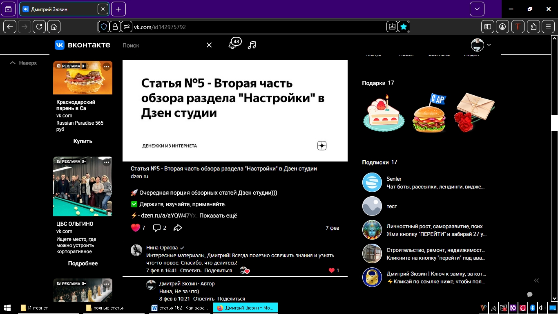Toggle bookmark with the blue star icon

(403, 26)
